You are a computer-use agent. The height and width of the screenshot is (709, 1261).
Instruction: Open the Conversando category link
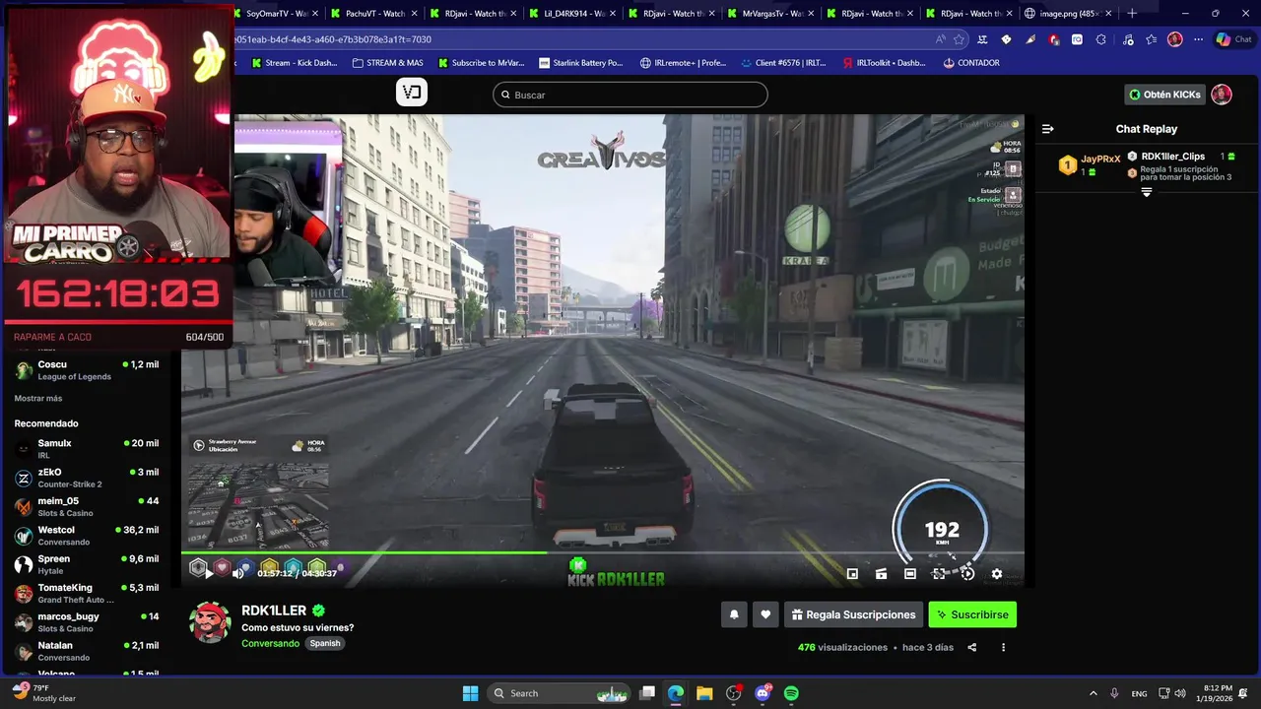point(270,643)
